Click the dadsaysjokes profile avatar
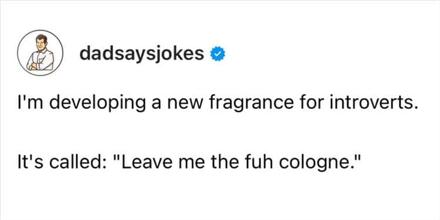Viewport: 440px width, 220px height. 40,53
